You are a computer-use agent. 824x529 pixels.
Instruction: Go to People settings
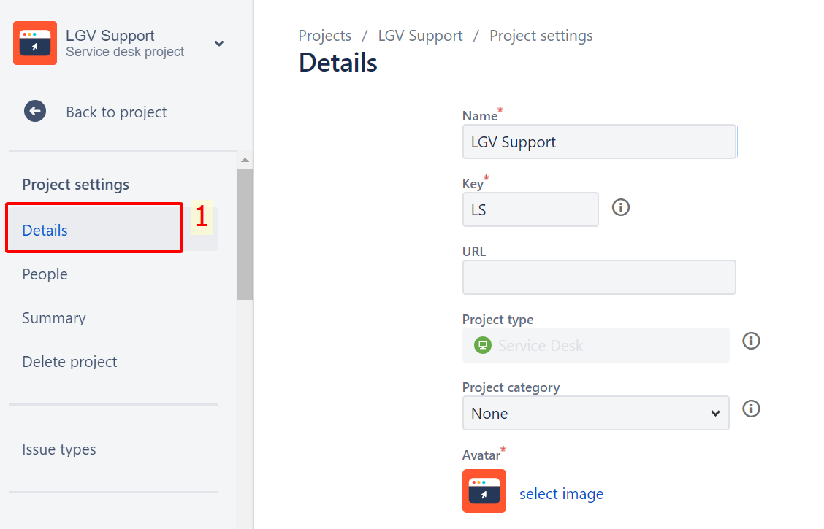pos(45,274)
